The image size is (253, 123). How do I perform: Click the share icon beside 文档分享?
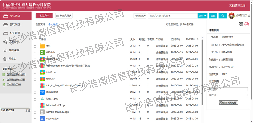tap(5, 42)
